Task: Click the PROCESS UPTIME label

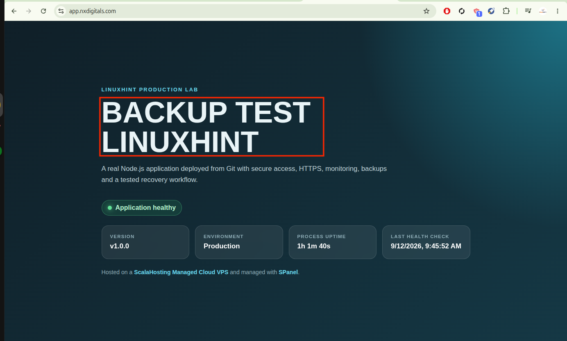Action: 322,236
